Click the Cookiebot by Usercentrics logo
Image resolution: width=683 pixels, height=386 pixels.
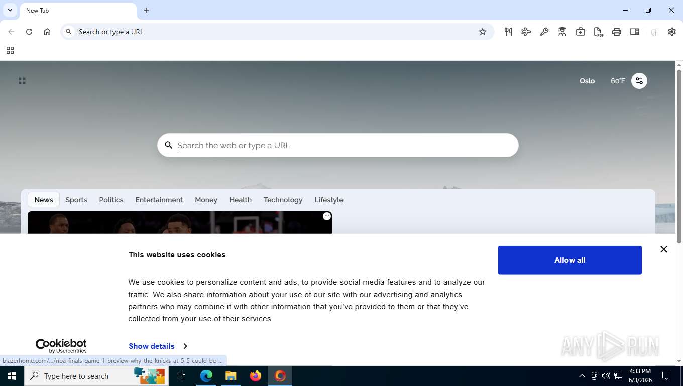pyautogui.click(x=61, y=346)
